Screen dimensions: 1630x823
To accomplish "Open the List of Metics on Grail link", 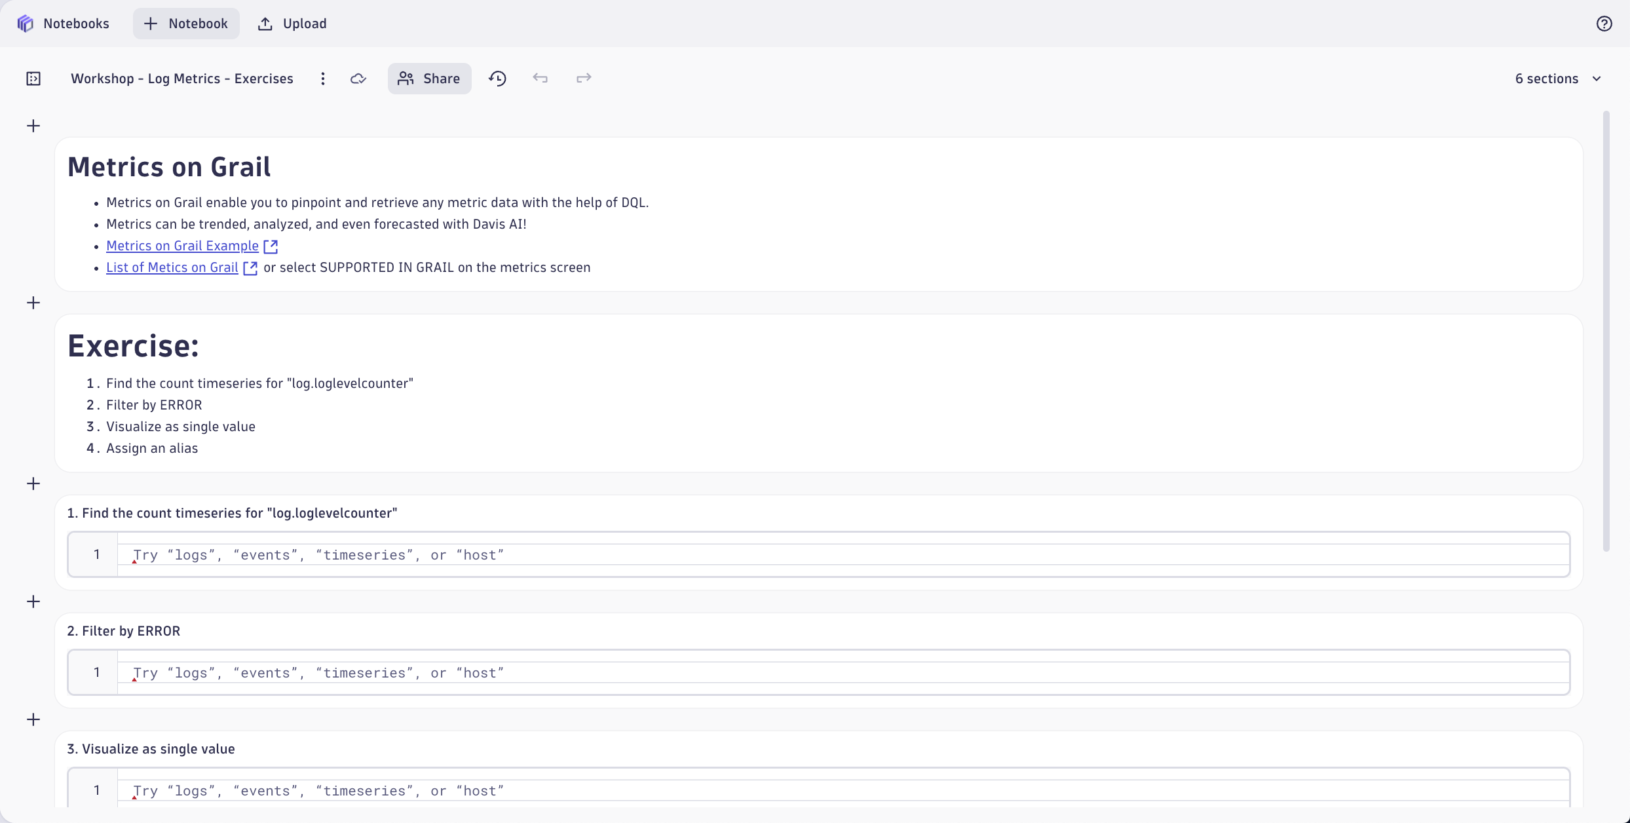I will [x=172, y=267].
